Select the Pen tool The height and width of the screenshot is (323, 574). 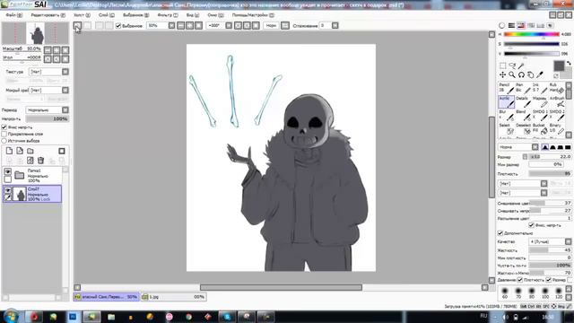[x=523, y=88]
